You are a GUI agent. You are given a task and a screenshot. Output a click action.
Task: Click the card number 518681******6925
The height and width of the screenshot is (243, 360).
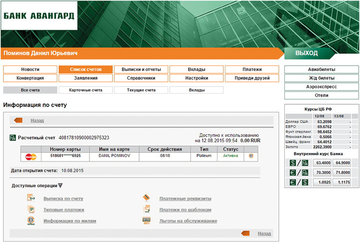click(65, 156)
